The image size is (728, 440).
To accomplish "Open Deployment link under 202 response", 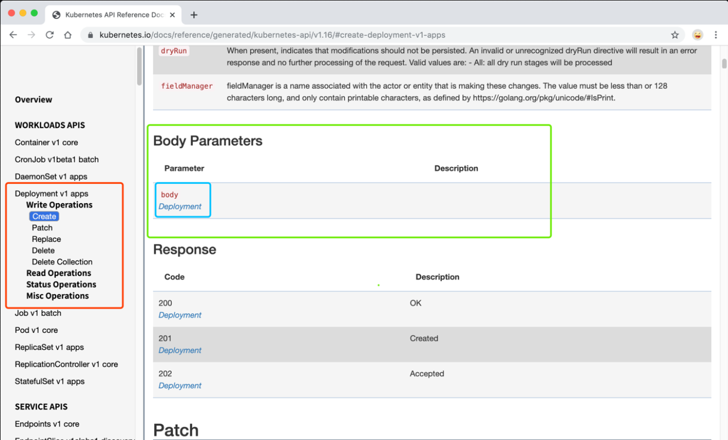I will click(x=180, y=386).
